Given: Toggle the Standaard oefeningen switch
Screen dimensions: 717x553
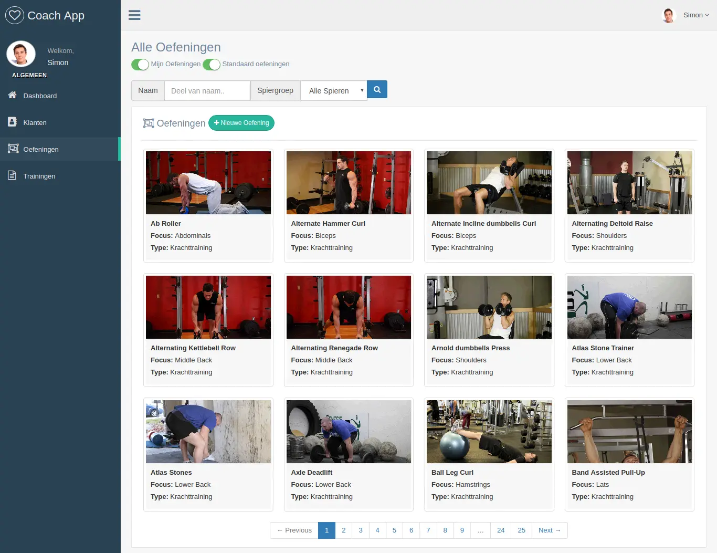Looking at the screenshot, I should 212,64.
